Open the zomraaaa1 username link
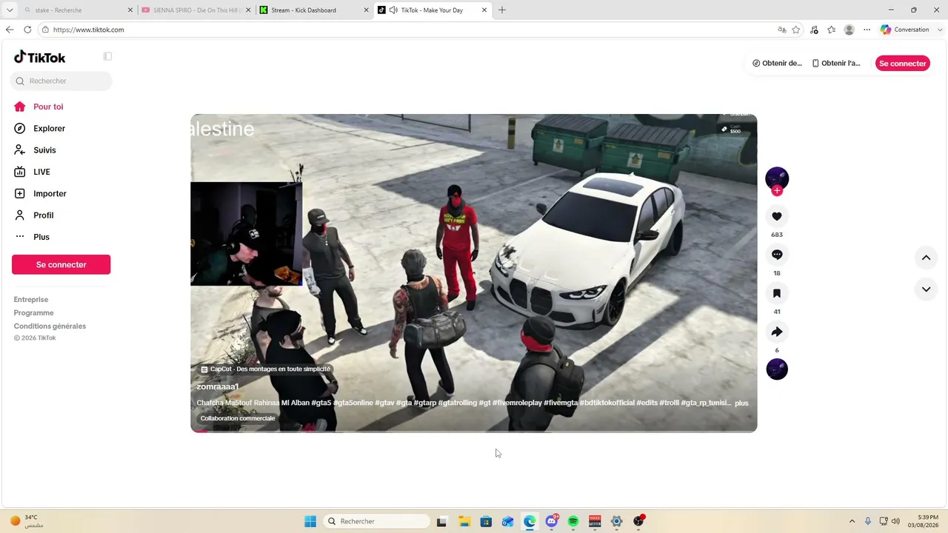Image resolution: width=948 pixels, height=533 pixels. point(218,386)
